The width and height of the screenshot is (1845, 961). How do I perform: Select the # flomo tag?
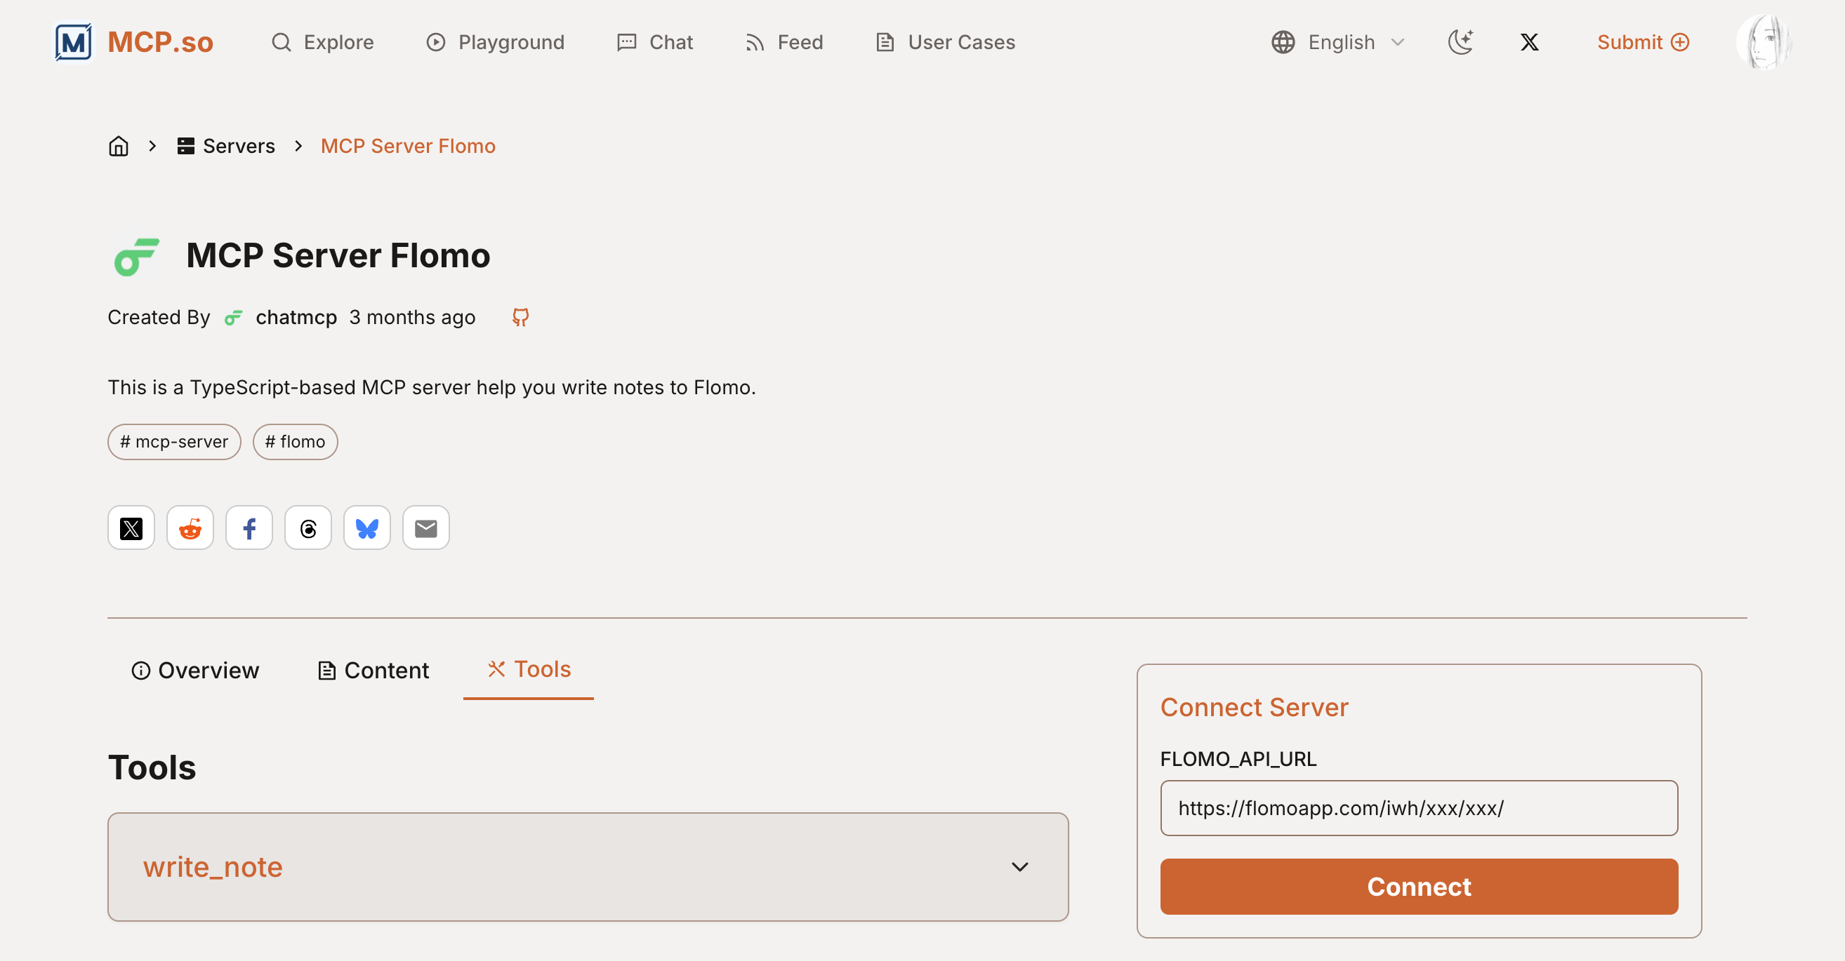[x=294, y=441]
